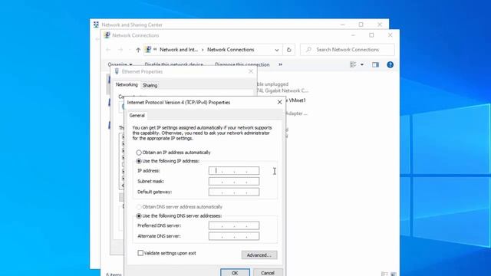Confirm IPv4 properties with OK
Image resolution: width=491 pixels, height=276 pixels.
(235, 273)
